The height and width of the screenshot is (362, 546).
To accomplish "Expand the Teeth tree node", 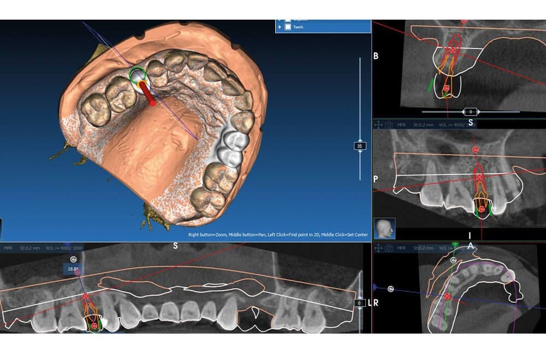I will [280, 27].
